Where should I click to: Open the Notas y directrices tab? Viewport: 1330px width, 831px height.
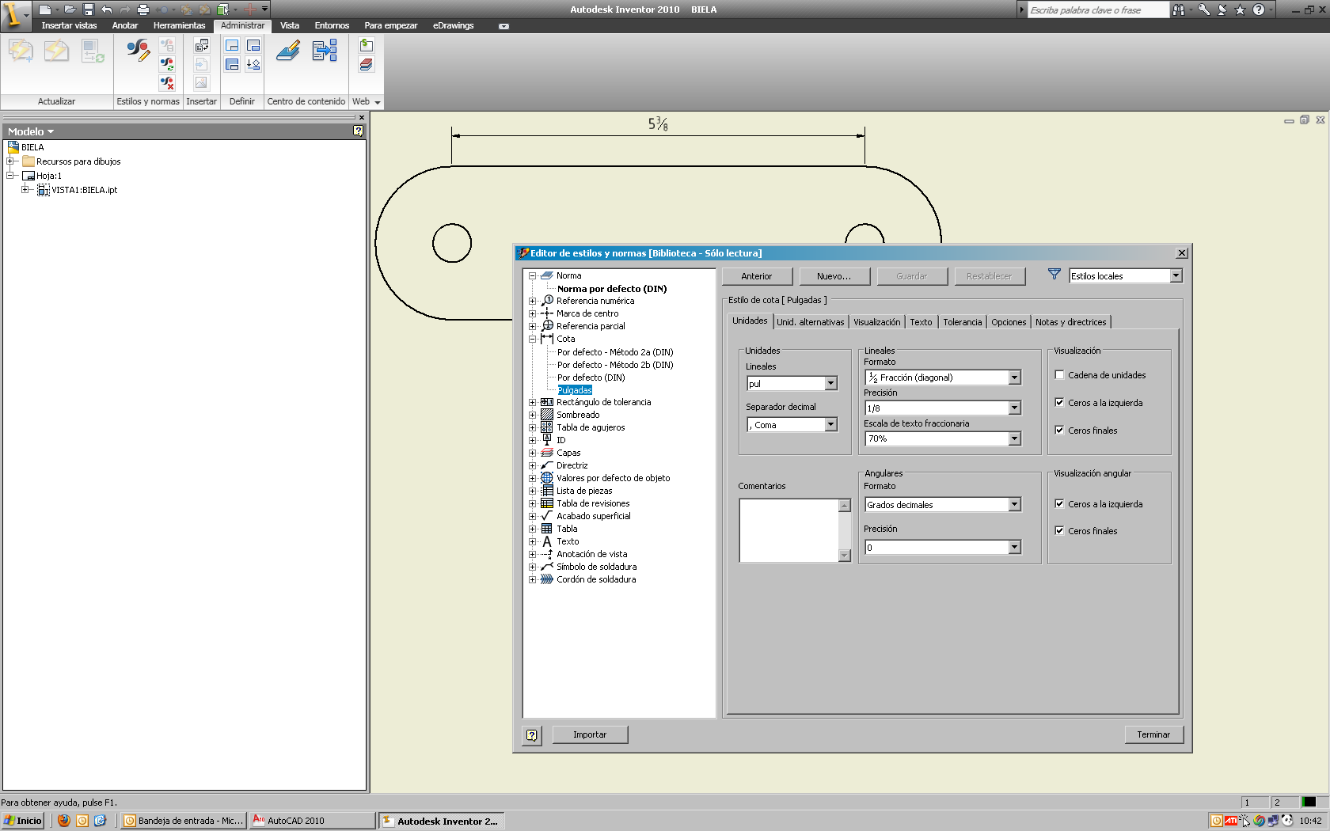(1071, 322)
